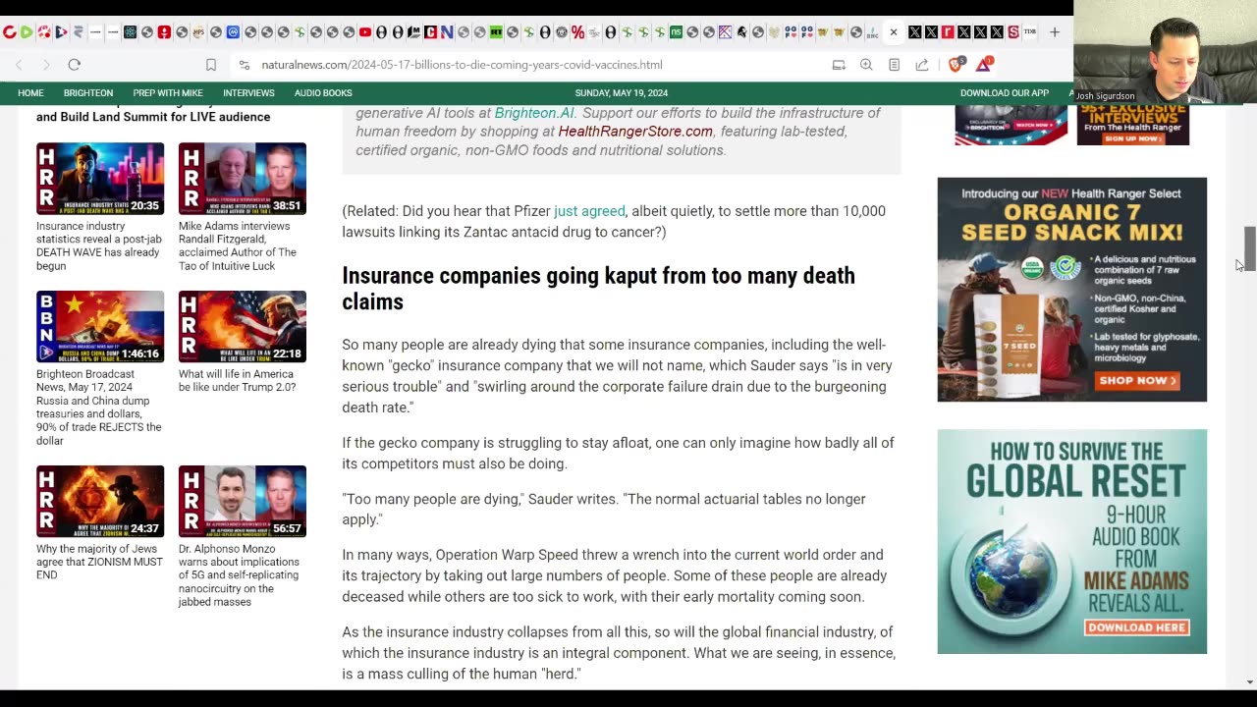Viewport: 1257px width, 707px height.
Task: Click SHOP NOW on the seed snack ad
Action: 1137,380
